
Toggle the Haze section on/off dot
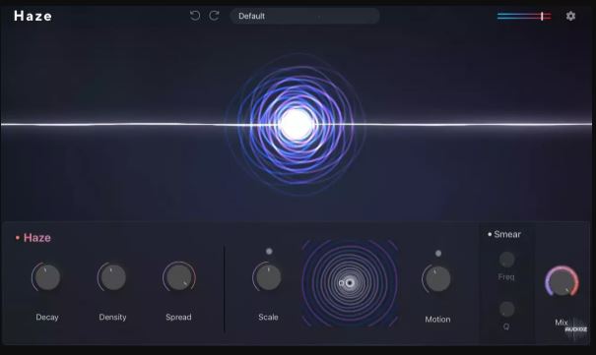pyautogui.click(x=18, y=238)
